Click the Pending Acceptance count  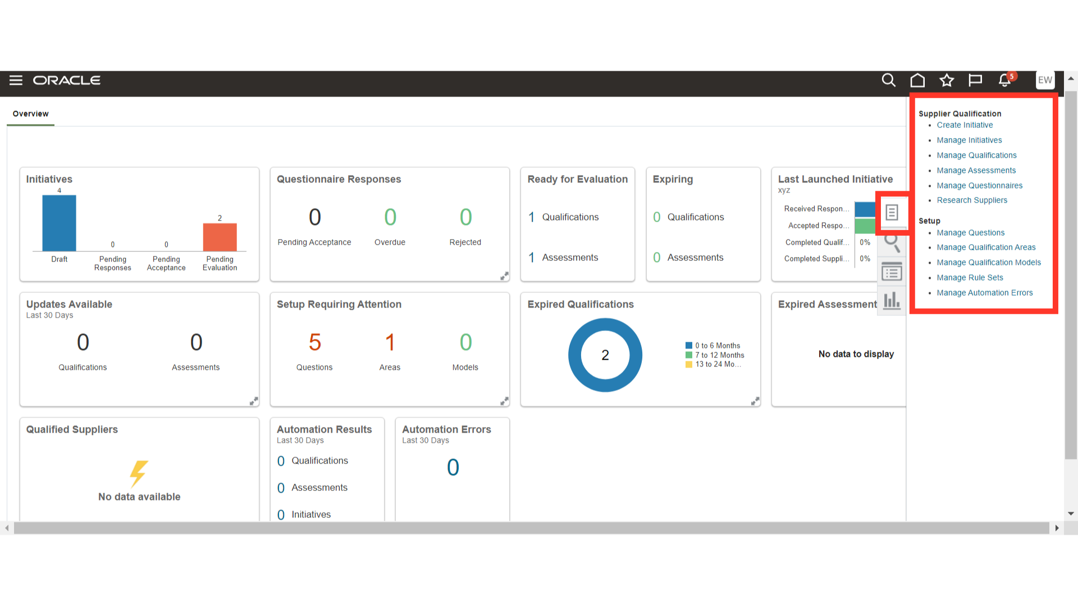point(314,217)
